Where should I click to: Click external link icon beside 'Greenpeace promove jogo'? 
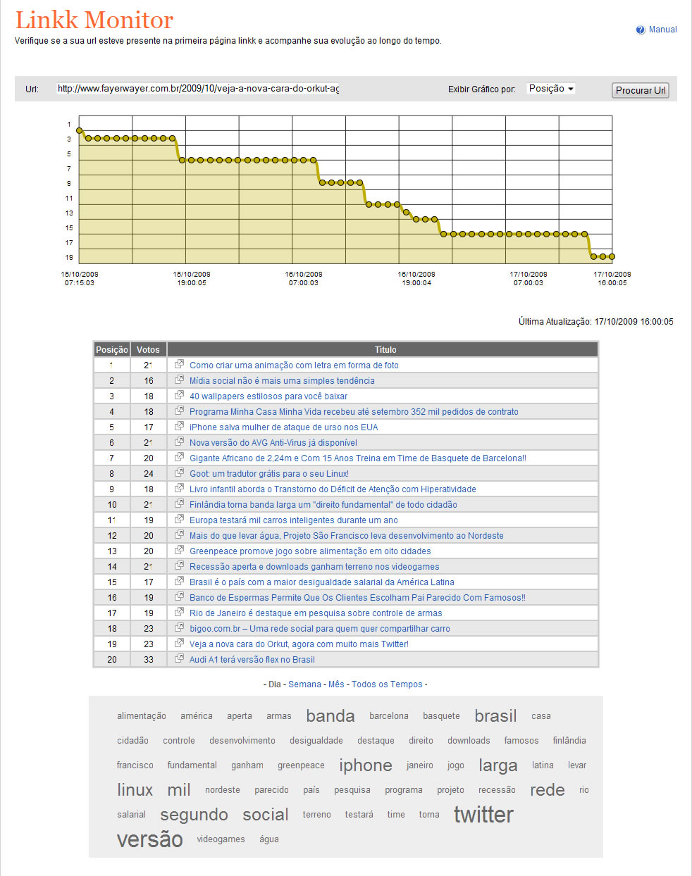pos(179,551)
